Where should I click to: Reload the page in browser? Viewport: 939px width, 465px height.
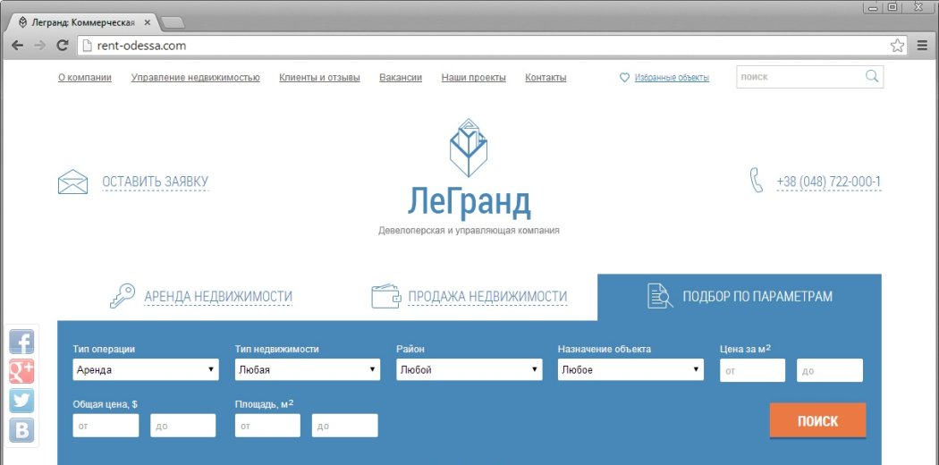pyautogui.click(x=63, y=45)
